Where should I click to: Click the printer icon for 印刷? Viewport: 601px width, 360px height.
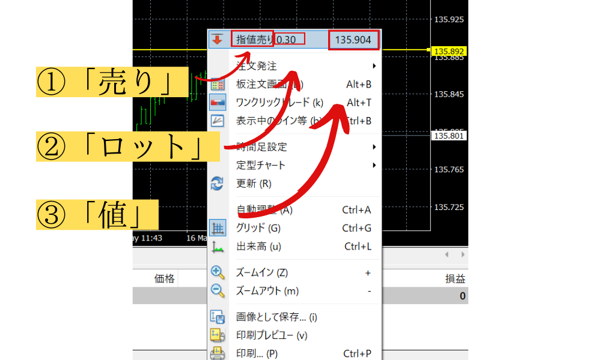click(x=217, y=353)
